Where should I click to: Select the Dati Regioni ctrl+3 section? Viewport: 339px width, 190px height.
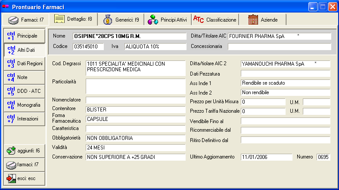(x=24, y=63)
